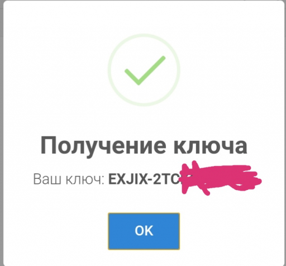Select the visible key text 'EXJIX-2TC'
The image size is (286, 266).
[144, 179]
